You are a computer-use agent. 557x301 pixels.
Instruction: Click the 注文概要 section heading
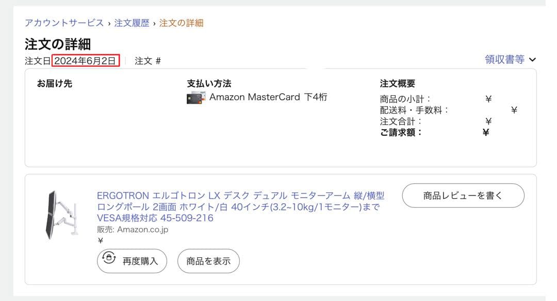tap(397, 83)
